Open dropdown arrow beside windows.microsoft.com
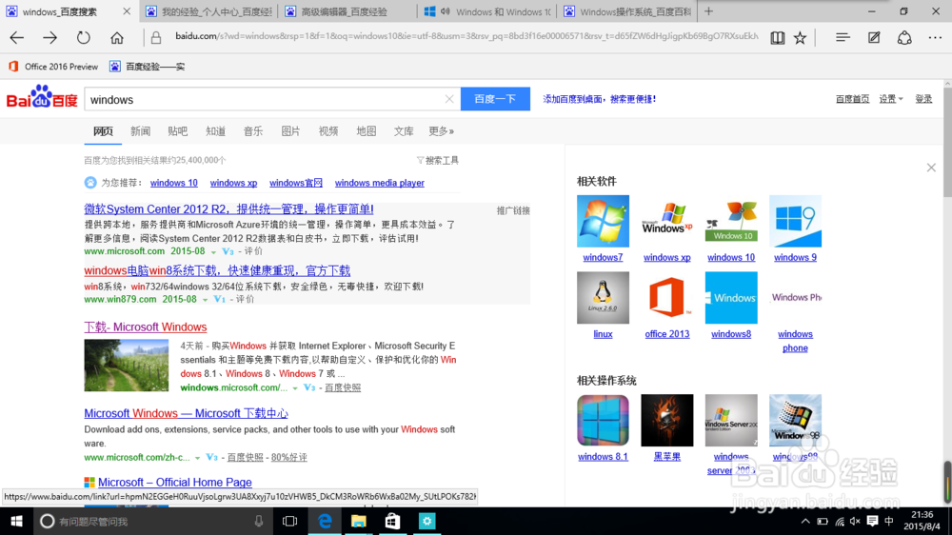 [x=295, y=388]
